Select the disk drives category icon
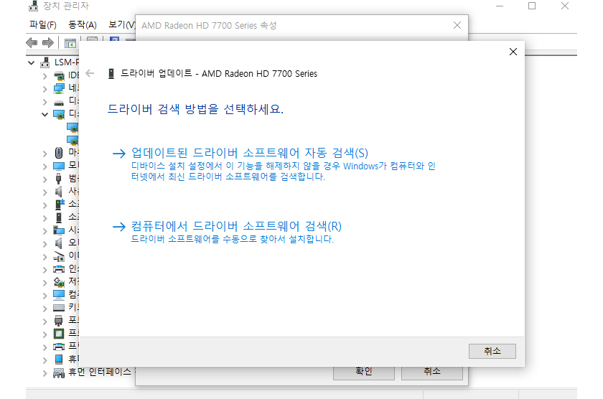The height and width of the screenshot is (399, 603). (x=59, y=102)
